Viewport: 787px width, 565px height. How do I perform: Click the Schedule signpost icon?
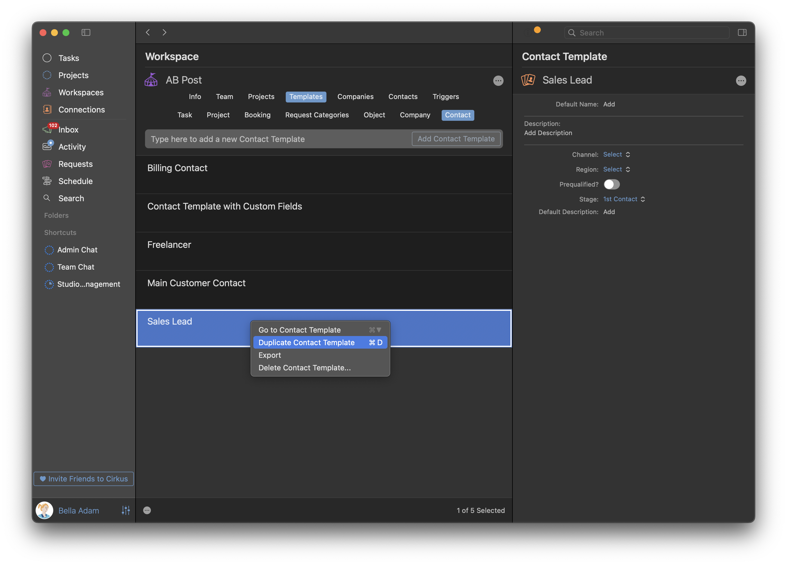click(47, 181)
